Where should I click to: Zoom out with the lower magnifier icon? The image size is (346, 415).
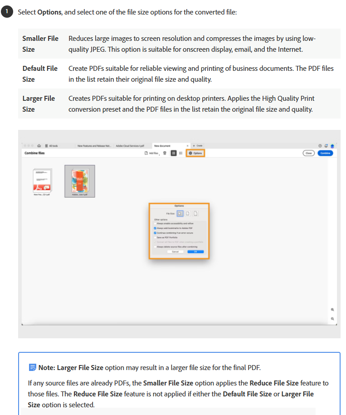tap(332, 319)
